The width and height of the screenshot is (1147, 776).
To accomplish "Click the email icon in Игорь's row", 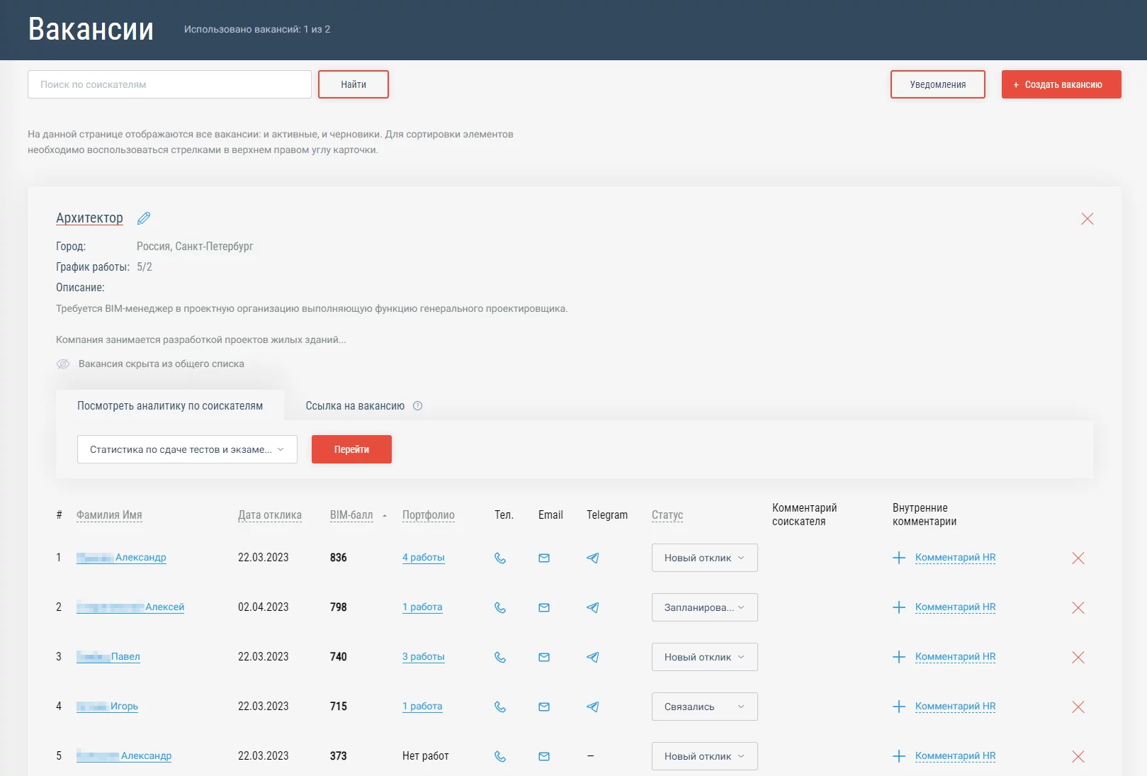I will (x=544, y=707).
